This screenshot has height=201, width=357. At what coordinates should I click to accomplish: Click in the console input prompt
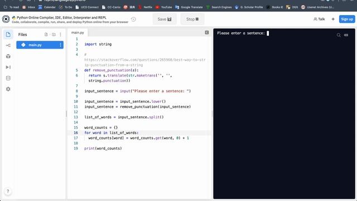click(268, 33)
